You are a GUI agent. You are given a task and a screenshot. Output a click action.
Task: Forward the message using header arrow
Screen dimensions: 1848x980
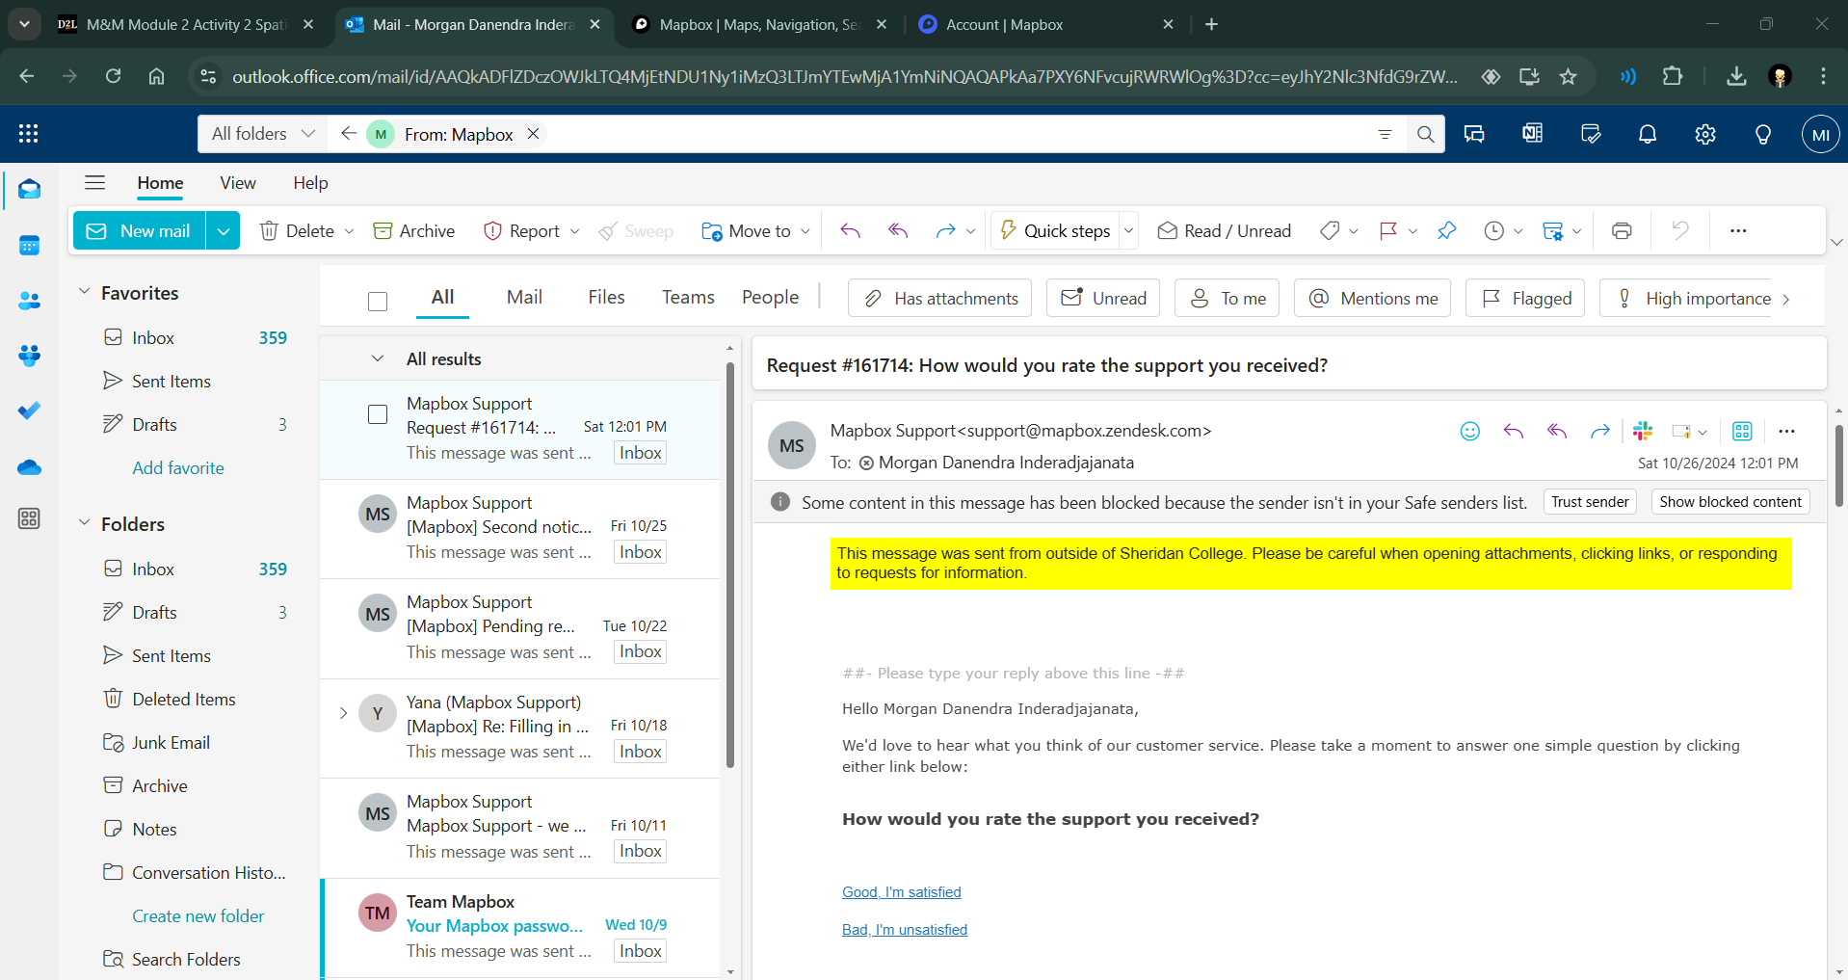[1599, 432]
